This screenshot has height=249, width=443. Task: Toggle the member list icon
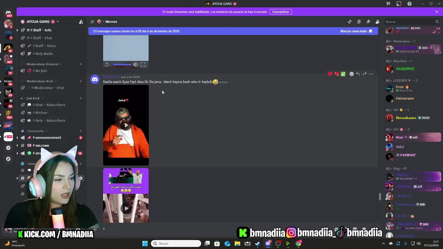(x=377, y=21)
